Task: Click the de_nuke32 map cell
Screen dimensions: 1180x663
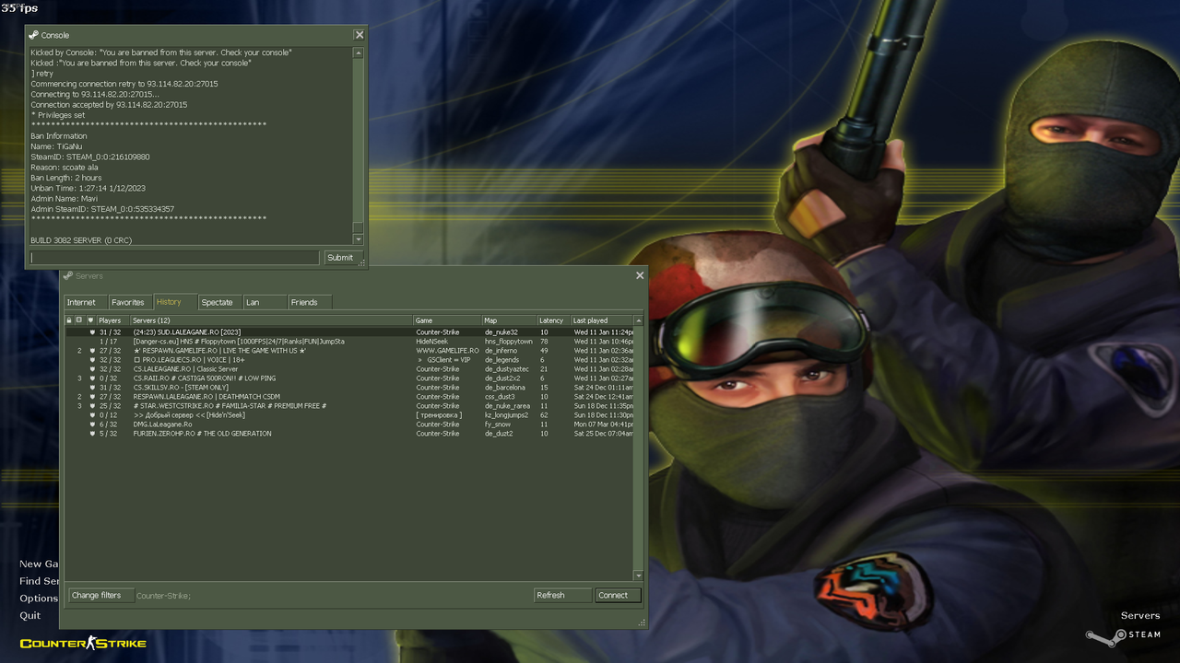Action: pyautogui.click(x=501, y=331)
